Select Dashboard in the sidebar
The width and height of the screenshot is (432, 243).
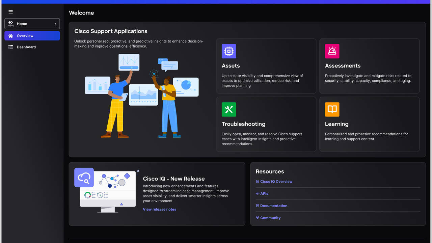tap(26, 47)
